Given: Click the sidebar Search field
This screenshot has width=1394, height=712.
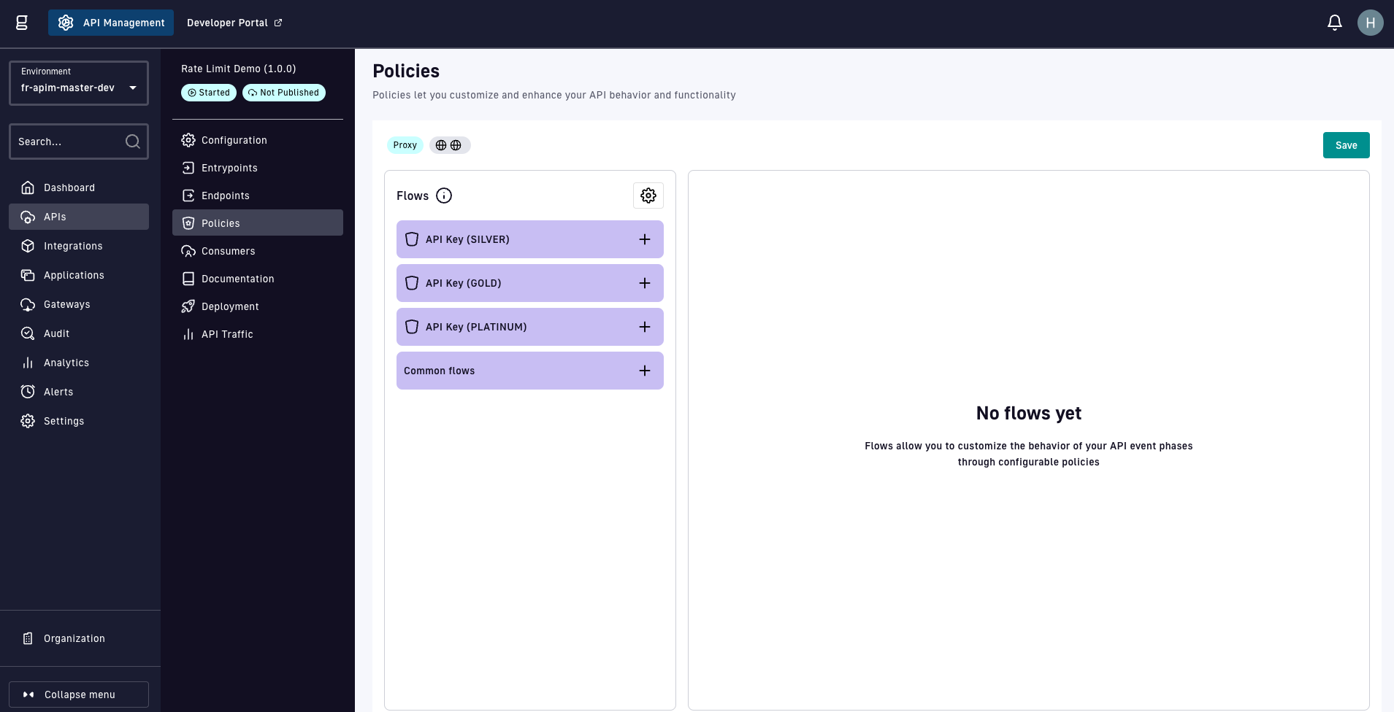Looking at the screenshot, I should 69,142.
